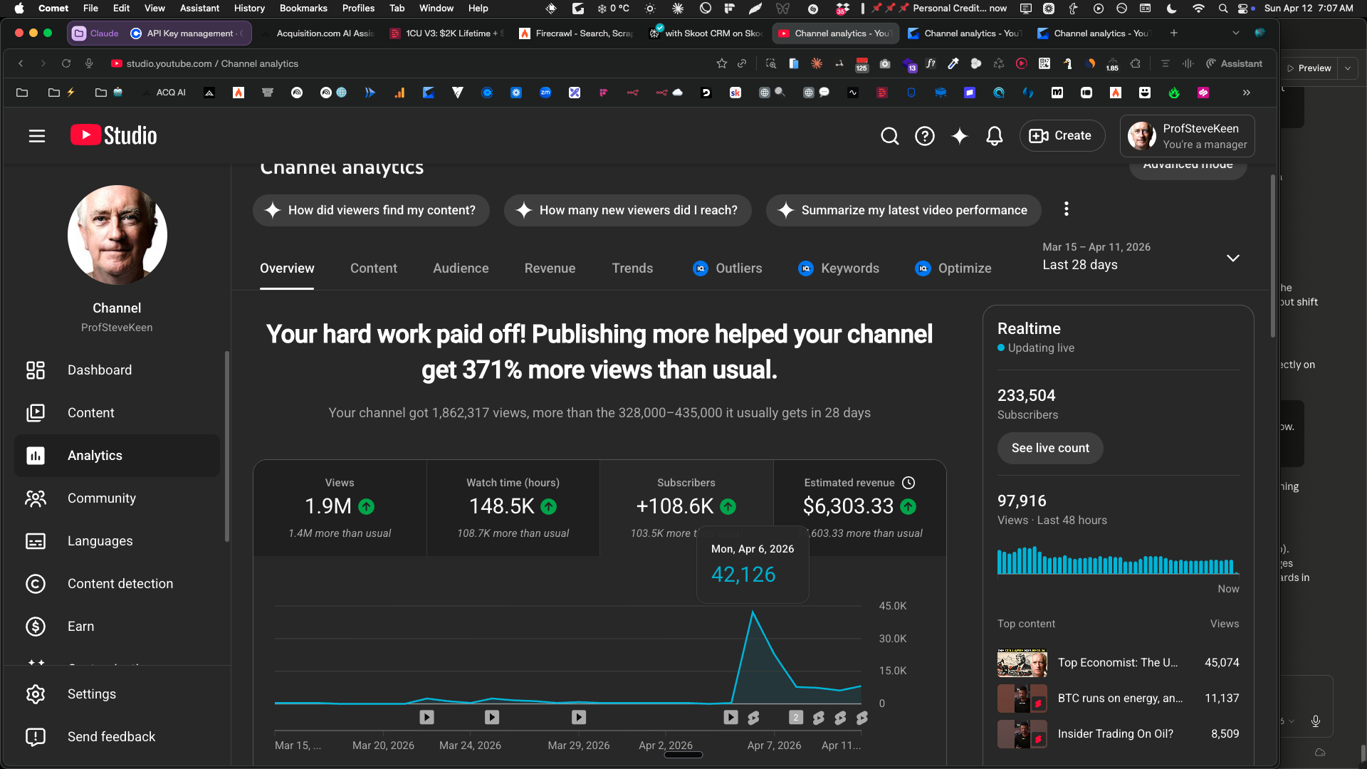This screenshot has width=1367, height=769.
Task: Open the notifications bell
Action: coord(994,136)
